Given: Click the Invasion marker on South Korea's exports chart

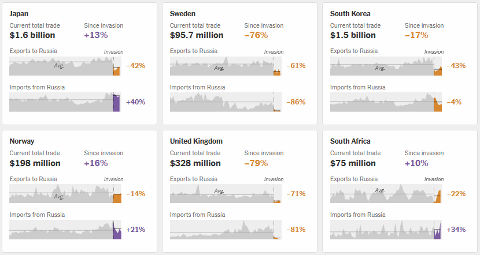Looking at the screenshot, I should pyautogui.click(x=434, y=52).
